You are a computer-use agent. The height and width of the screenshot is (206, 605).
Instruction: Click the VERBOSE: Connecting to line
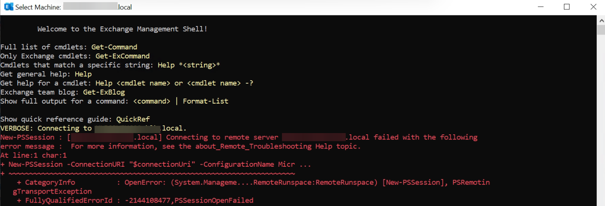click(46, 128)
